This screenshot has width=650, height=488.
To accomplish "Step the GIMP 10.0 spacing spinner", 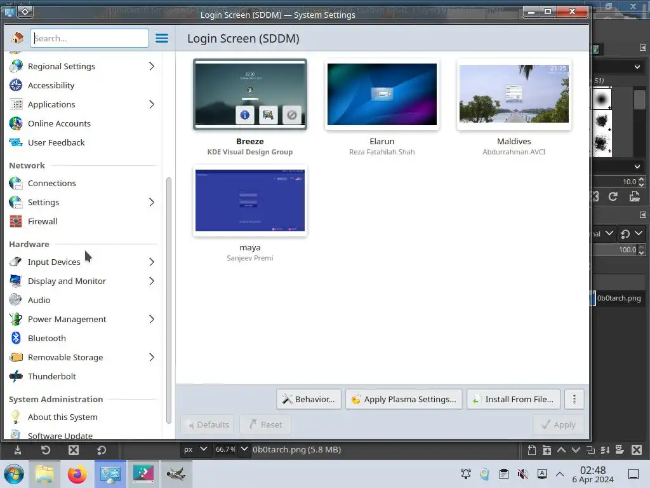I will (641, 182).
